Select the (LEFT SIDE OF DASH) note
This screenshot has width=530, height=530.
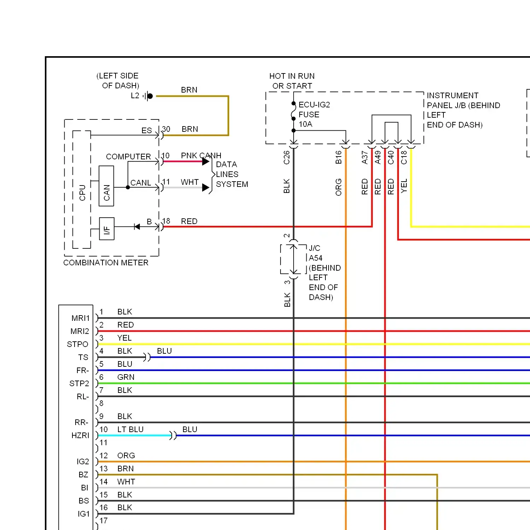coord(118,81)
